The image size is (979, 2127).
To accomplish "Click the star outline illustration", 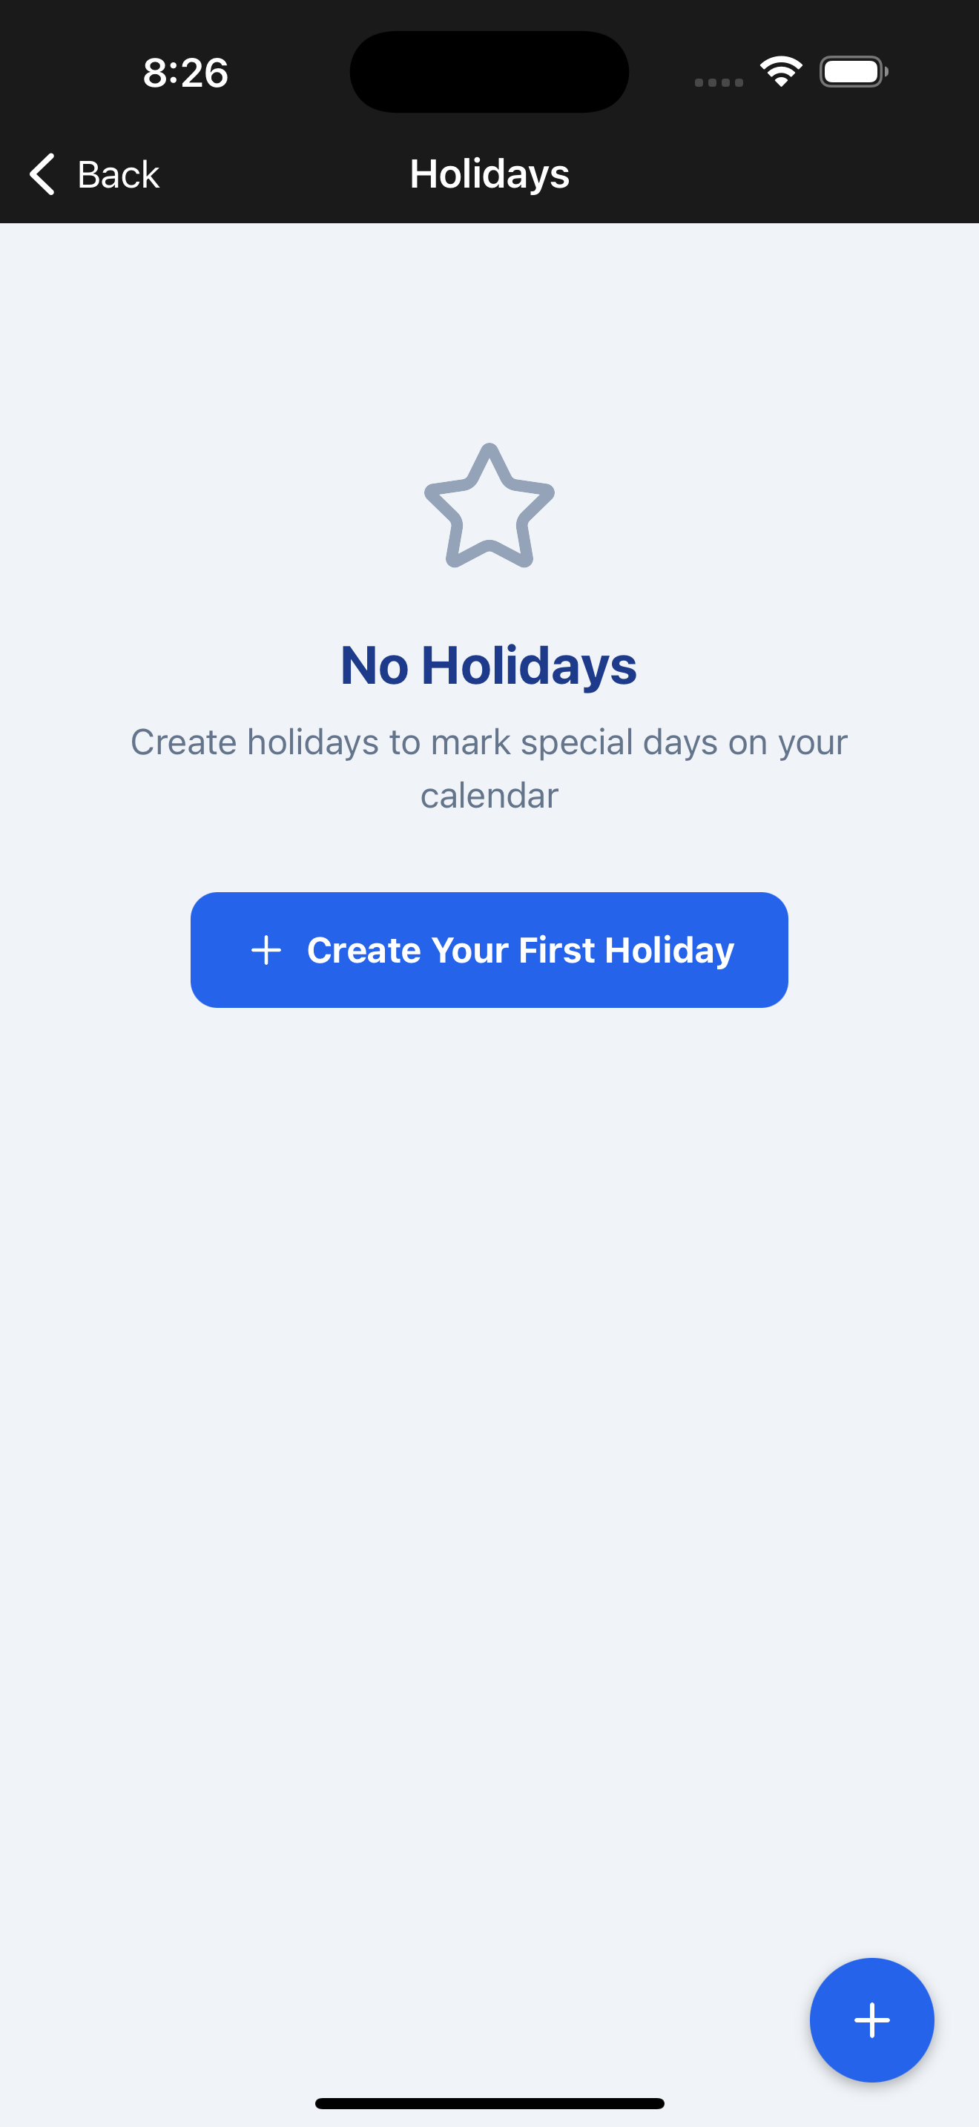I will (489, 504).
